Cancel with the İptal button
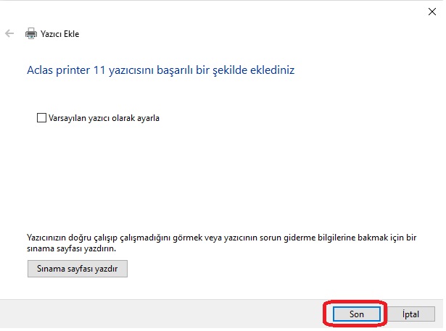The width and height of the screenshot is (446, 331). tap(411, 314)
